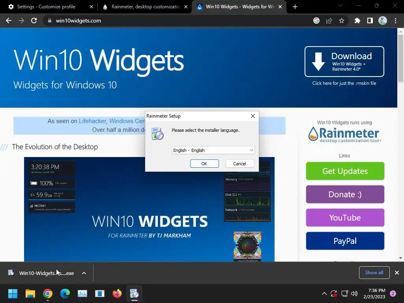The image size is (404, 303).
Task: Click the PayPal button
Action: click(345, 241)
